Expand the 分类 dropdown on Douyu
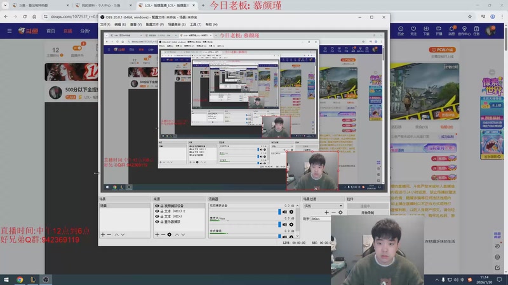The width and height of the screenshot is (508, 285). pos(85,31)
